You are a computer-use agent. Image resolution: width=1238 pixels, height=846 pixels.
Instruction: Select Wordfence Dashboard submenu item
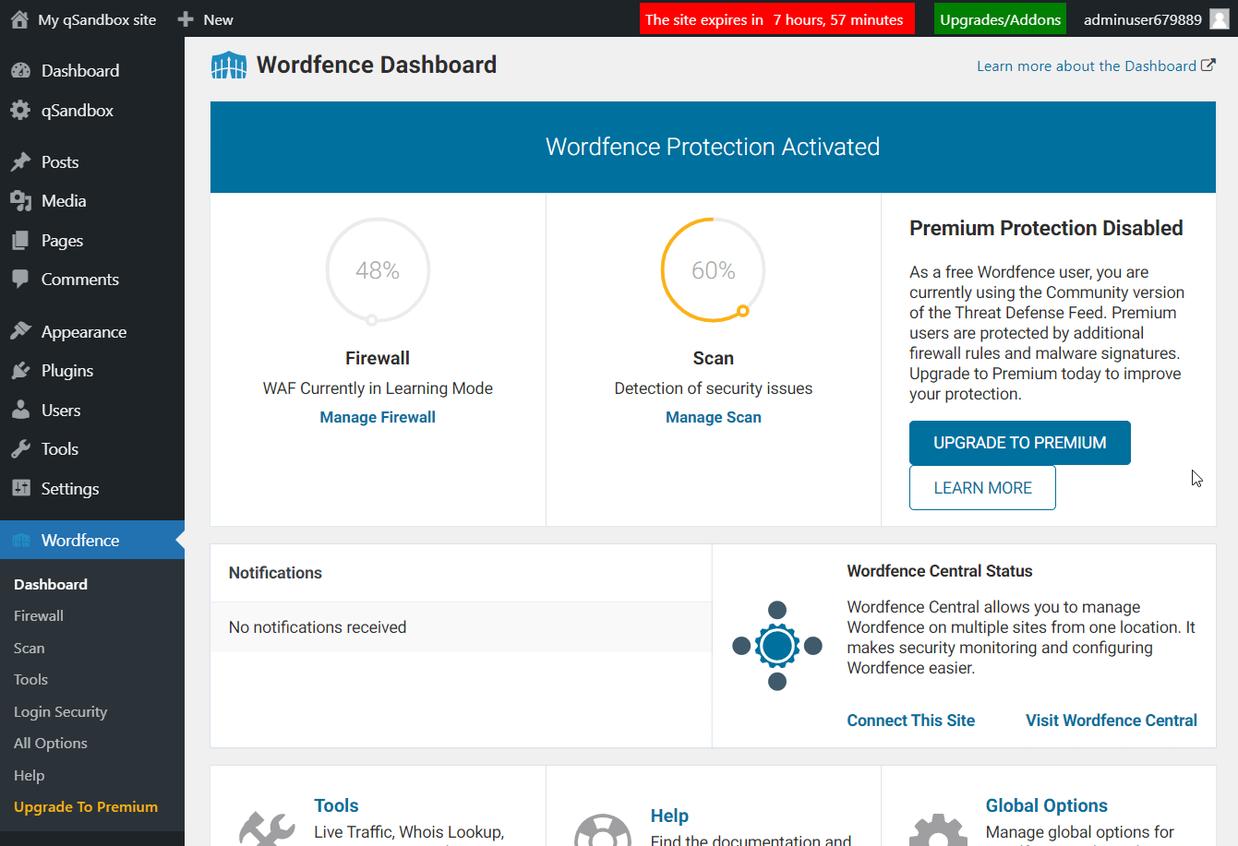[51, 585]
